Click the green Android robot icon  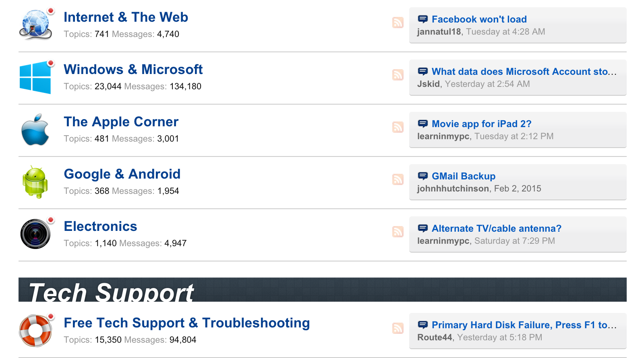coord(35,182)
